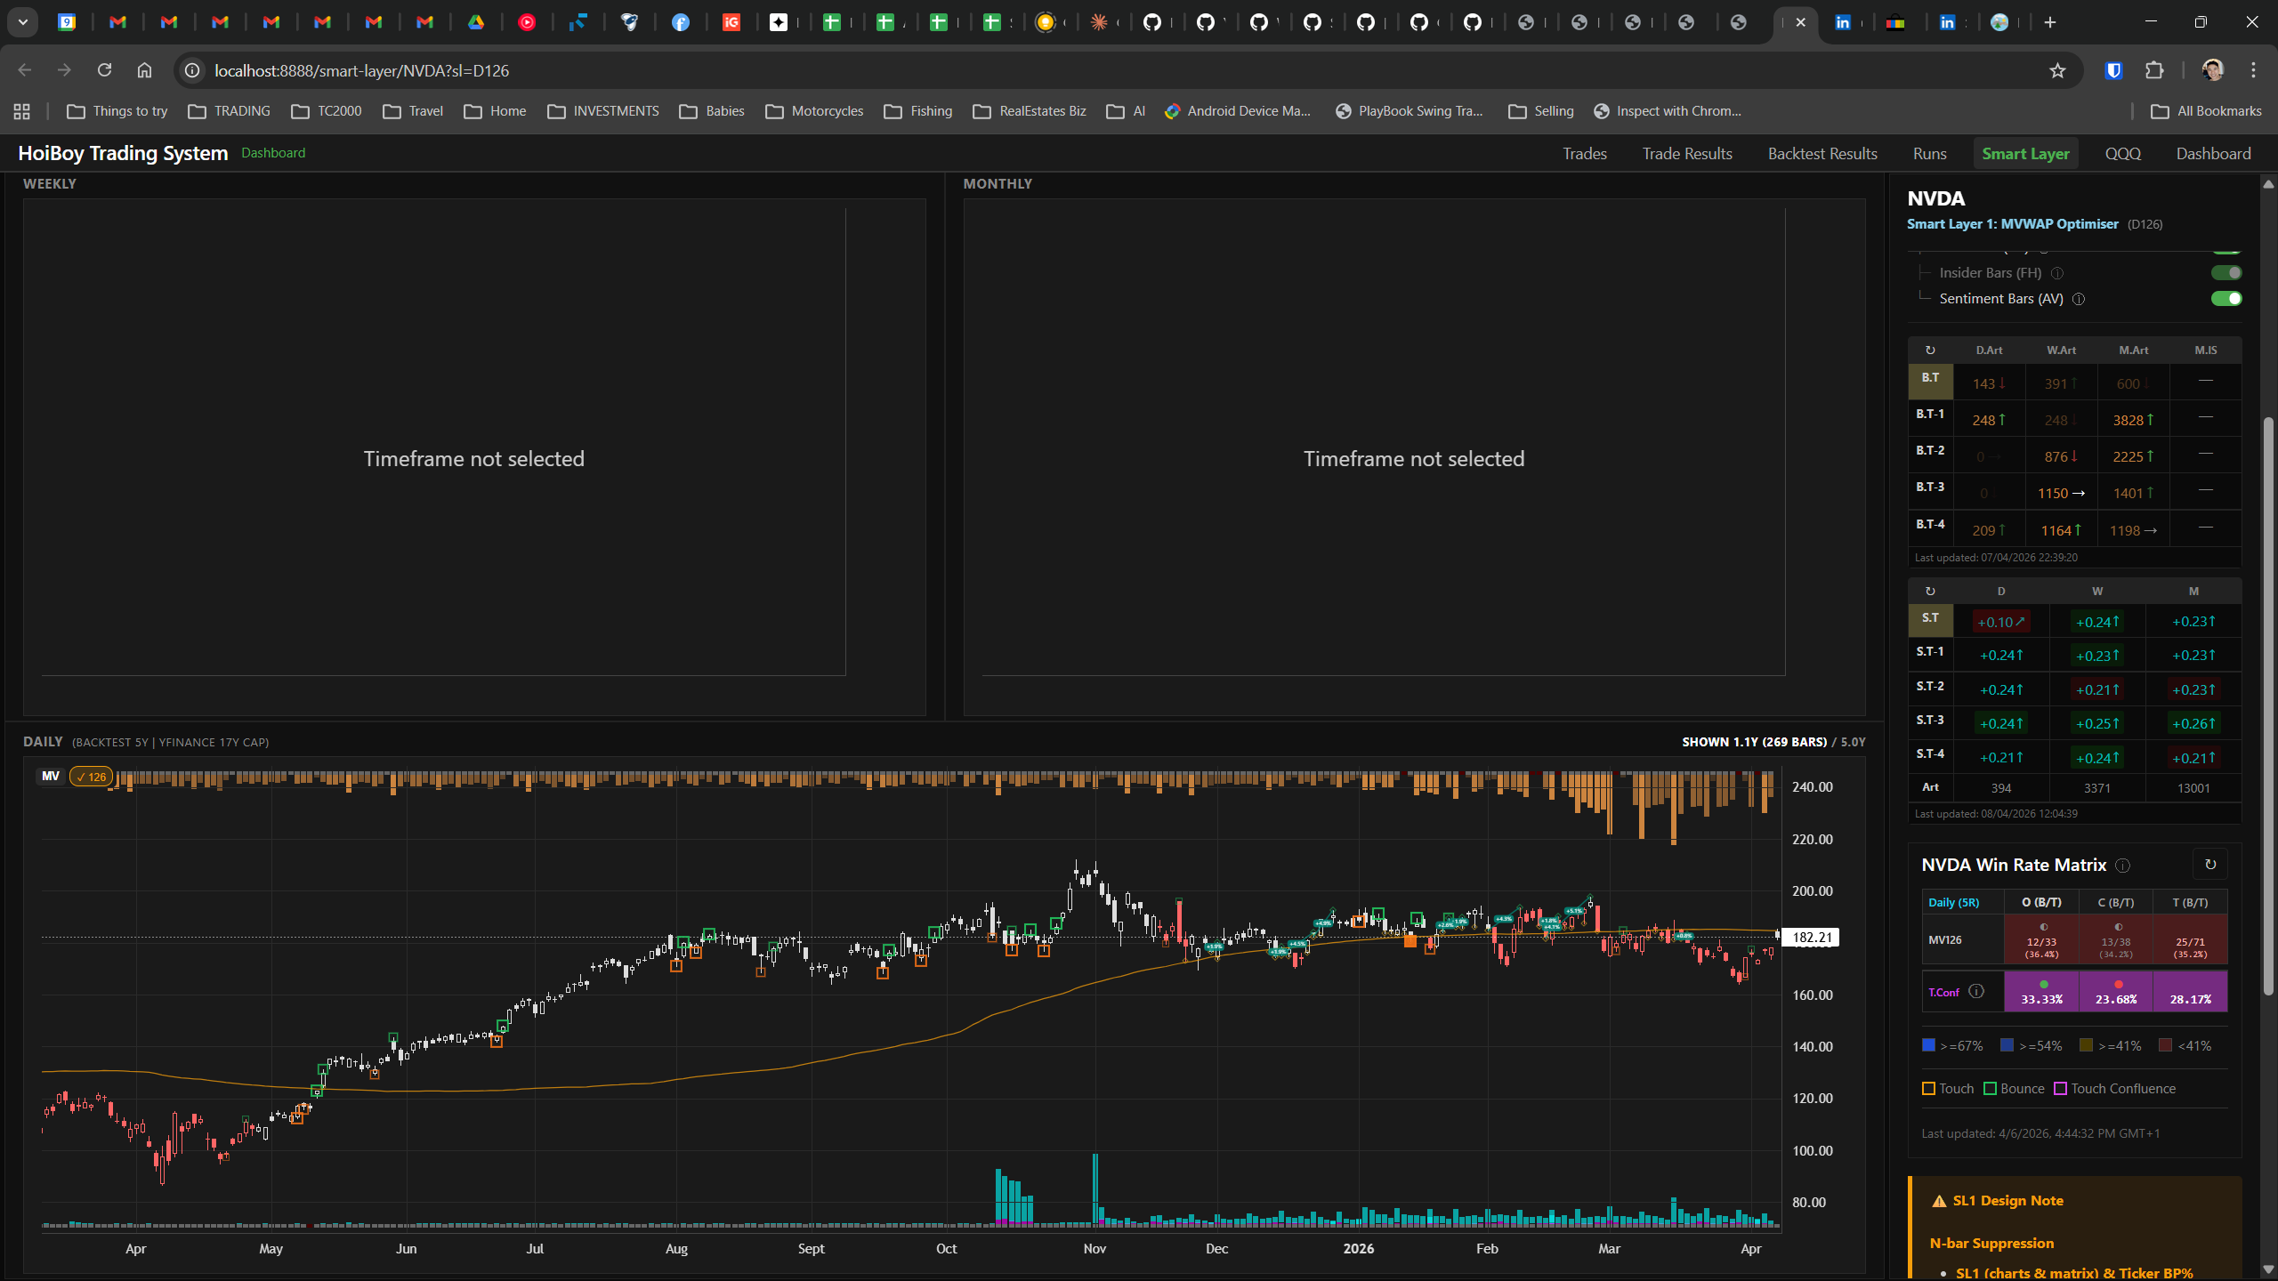Switch to the Facebook tab
Viewport: 2278px width, 1281px height.
coord(681,22)
